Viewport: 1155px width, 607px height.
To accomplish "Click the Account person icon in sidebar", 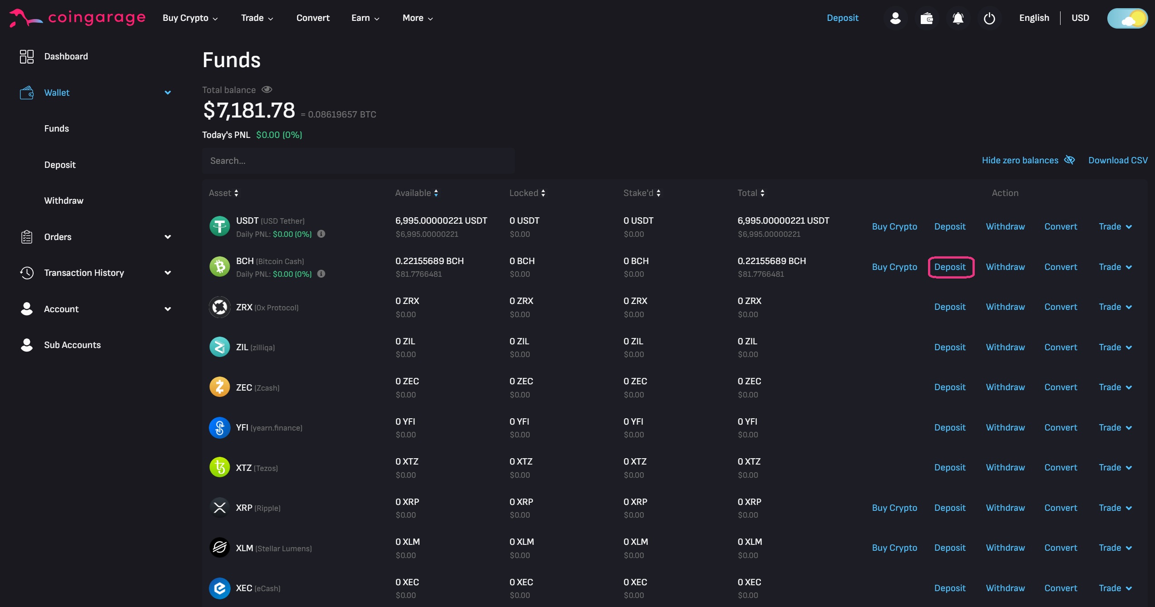I will tap(27, 308).
